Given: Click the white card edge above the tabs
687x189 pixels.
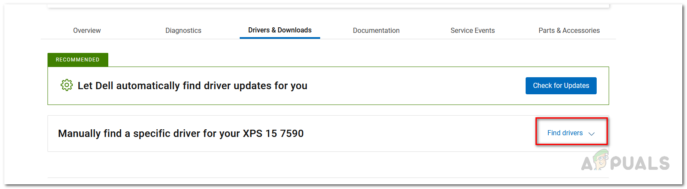Looking at the screenshot, I should (x=328, y=6).
